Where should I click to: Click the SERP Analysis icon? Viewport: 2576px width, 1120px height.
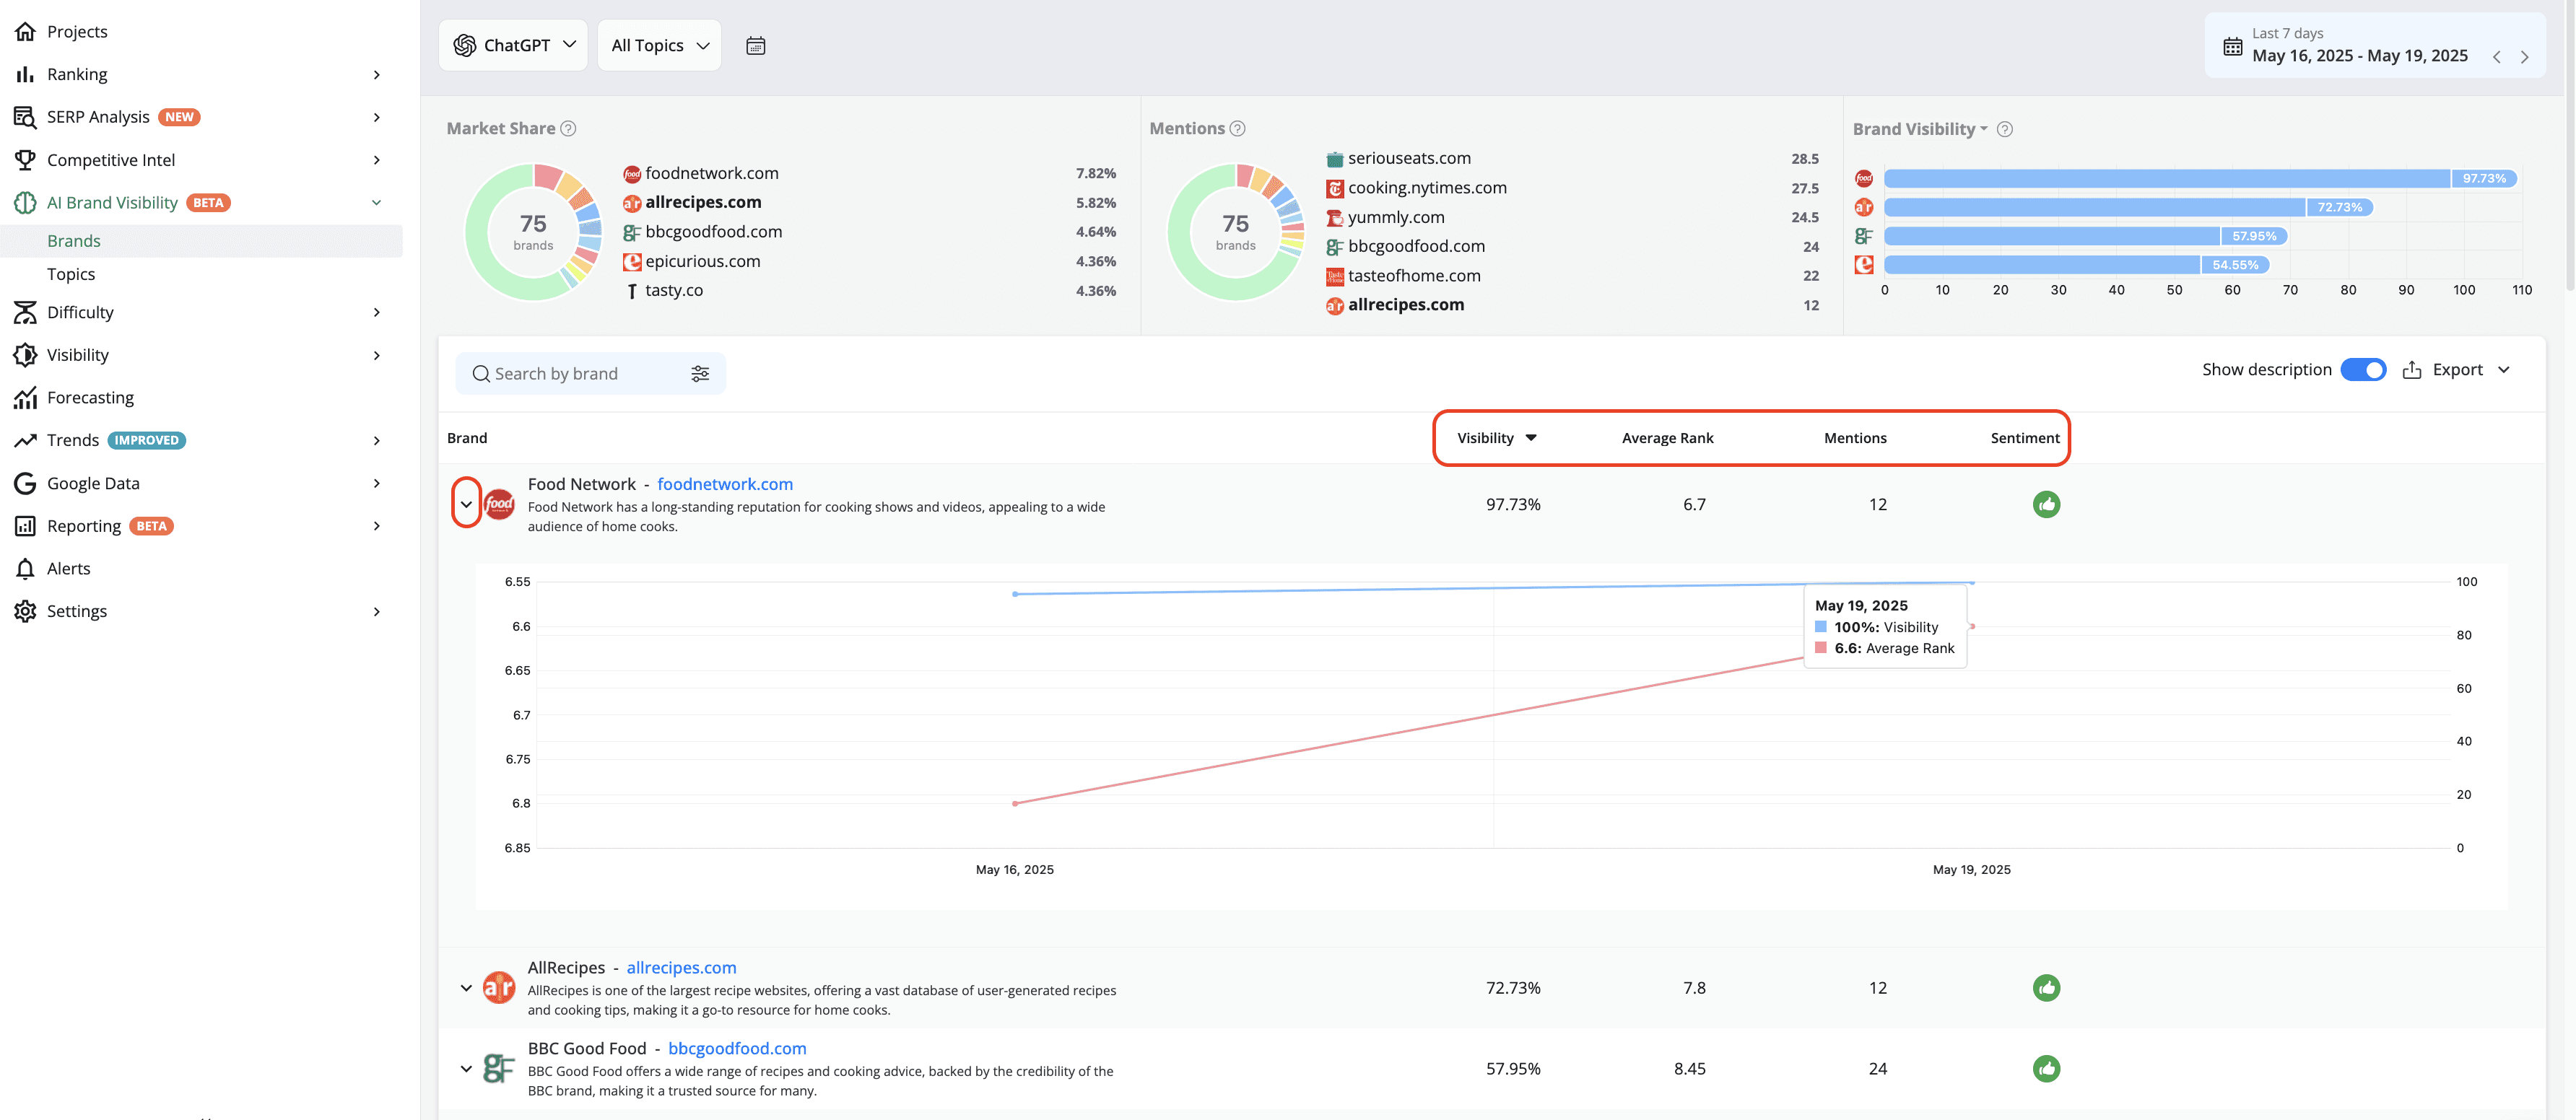point(25,117)
